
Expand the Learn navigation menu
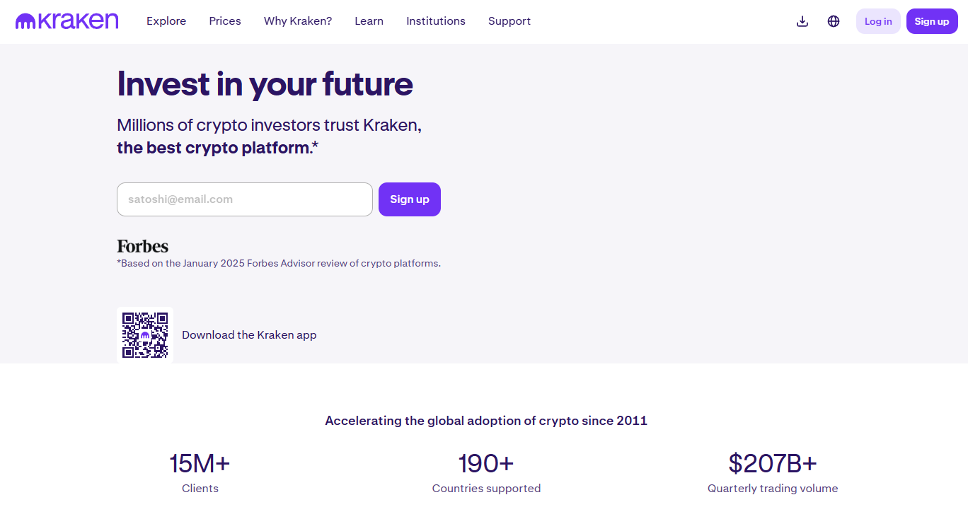click(369, 21)
